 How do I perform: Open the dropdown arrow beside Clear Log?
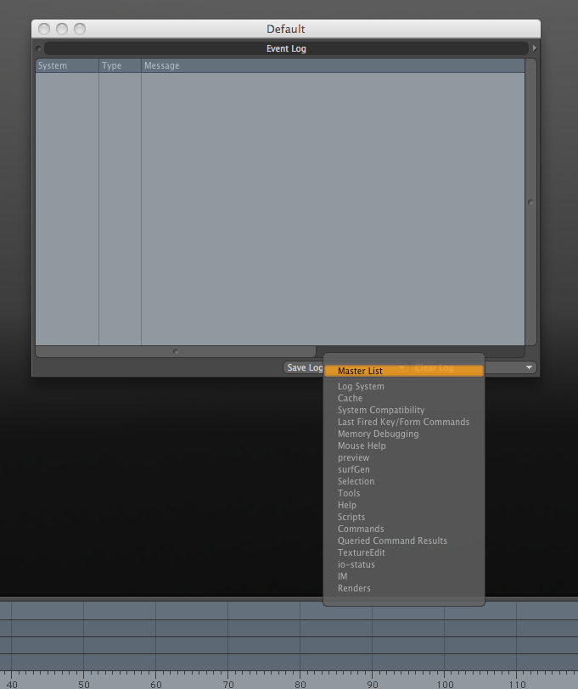(x=530, y=367)
